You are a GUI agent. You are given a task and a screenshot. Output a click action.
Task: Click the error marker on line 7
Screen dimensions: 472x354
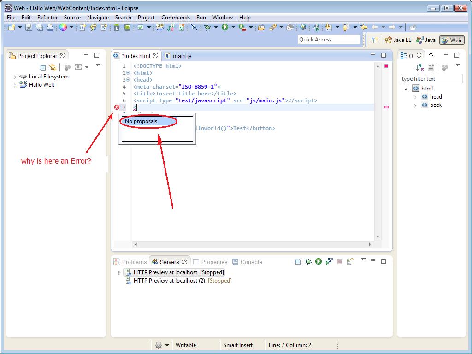(x=117, y=107)
